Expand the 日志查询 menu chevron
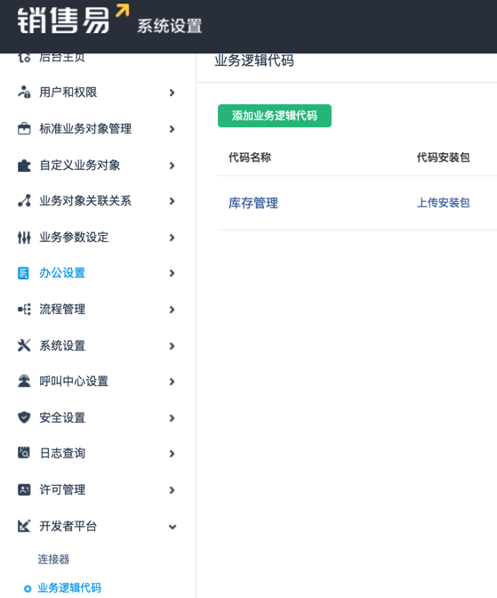 click(x=172, y=454)
